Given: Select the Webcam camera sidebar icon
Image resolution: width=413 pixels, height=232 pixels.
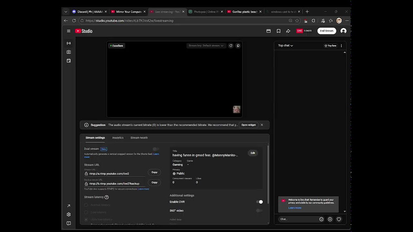Looking at the screenshot, I should point(69,52).
